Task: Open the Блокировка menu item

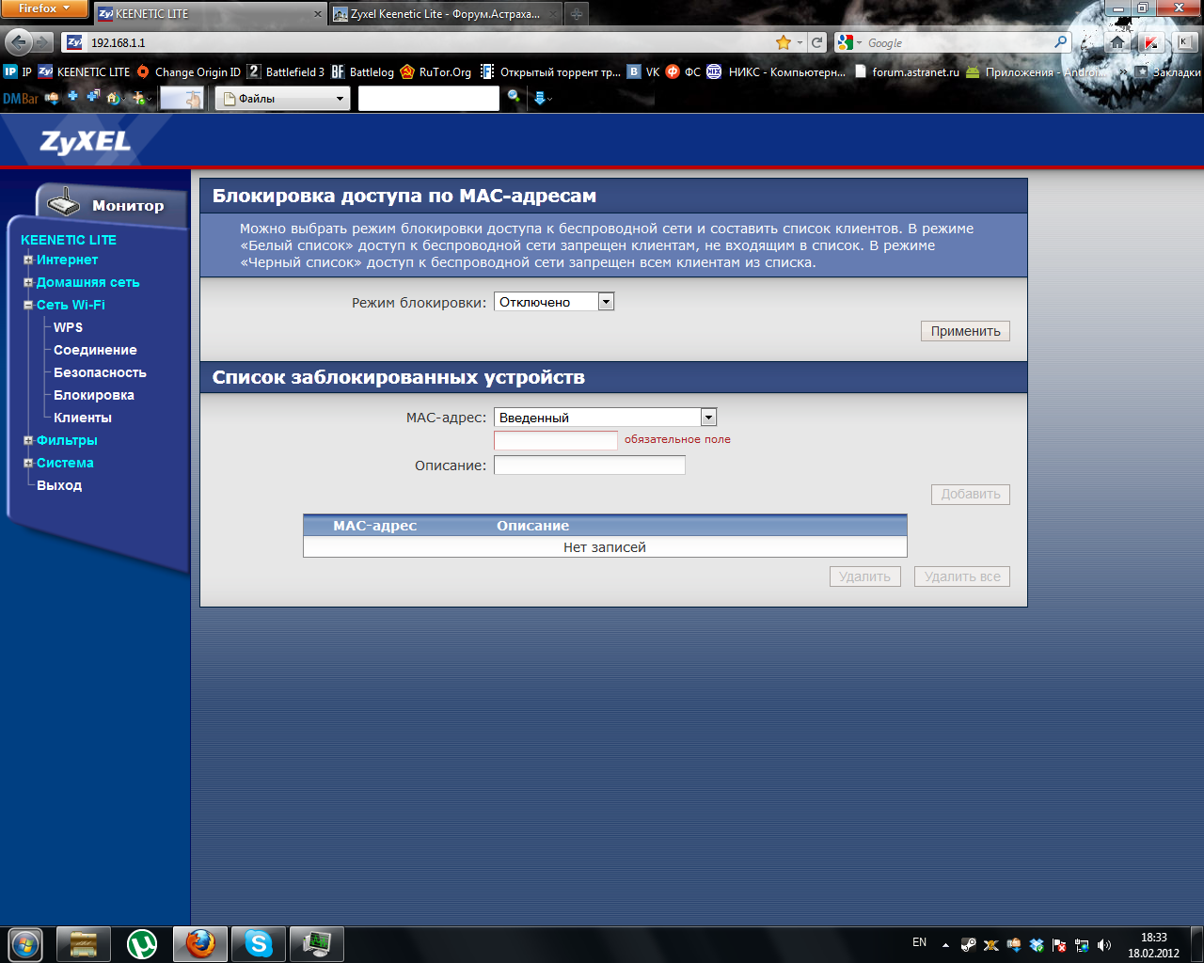Action: click(x=94, y=395)
